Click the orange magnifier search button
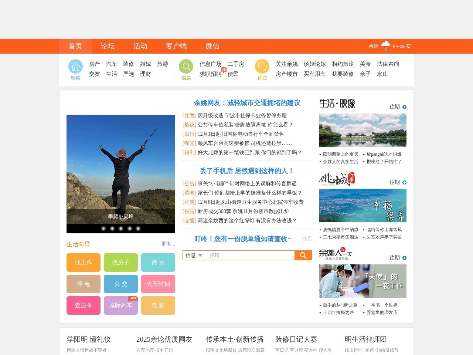This screenshot has width=473, height=355. 303,255
